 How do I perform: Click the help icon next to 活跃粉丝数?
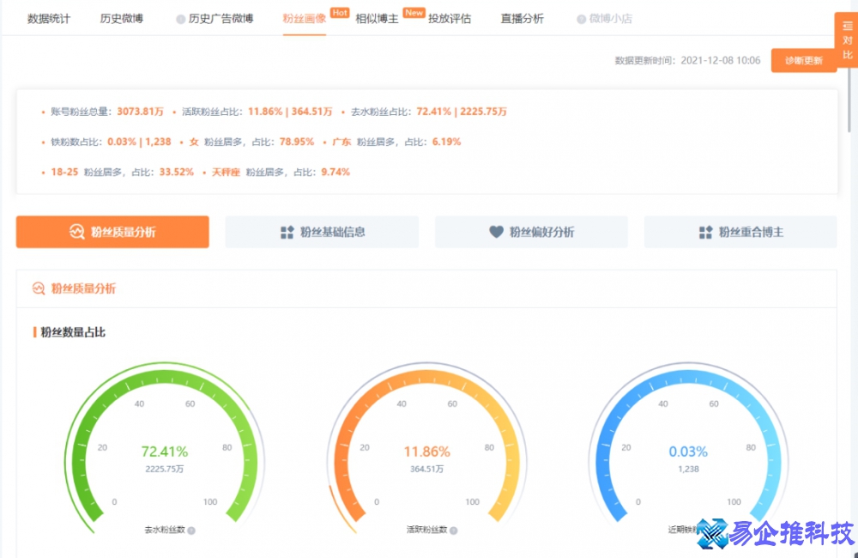pyautogui.click(x=453, y=531)
